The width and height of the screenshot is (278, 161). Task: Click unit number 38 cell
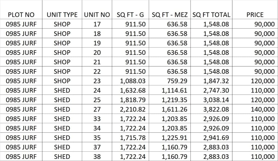point(97,157)
